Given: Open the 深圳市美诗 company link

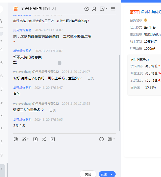Looking at the screenshot, I should tap(151, 12).
